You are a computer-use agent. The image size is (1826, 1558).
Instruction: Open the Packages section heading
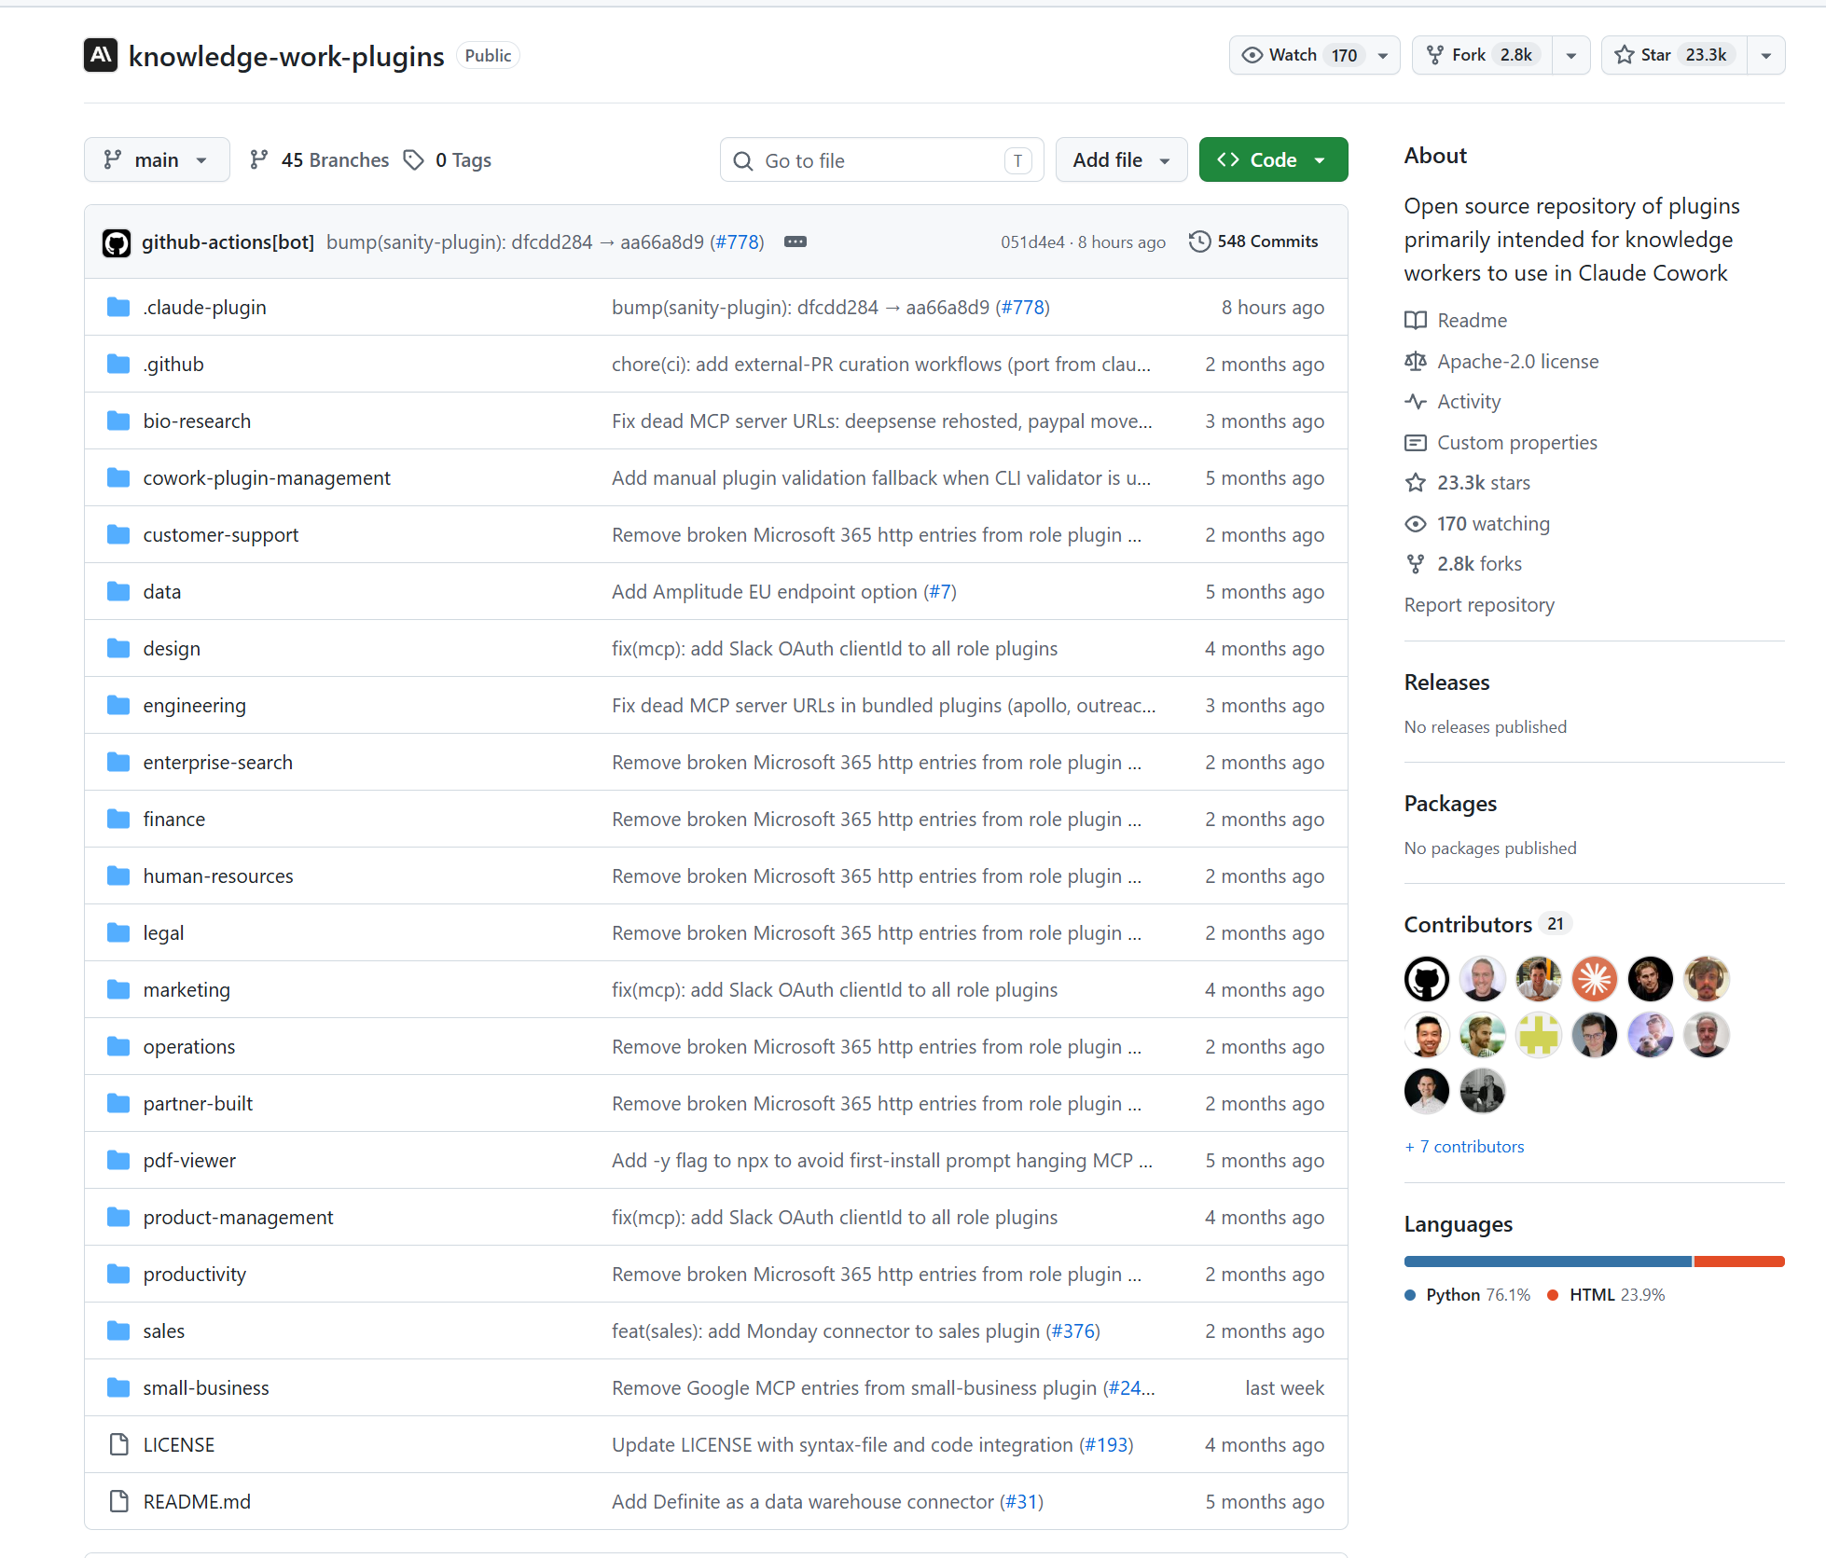(x=1450, y=804)
